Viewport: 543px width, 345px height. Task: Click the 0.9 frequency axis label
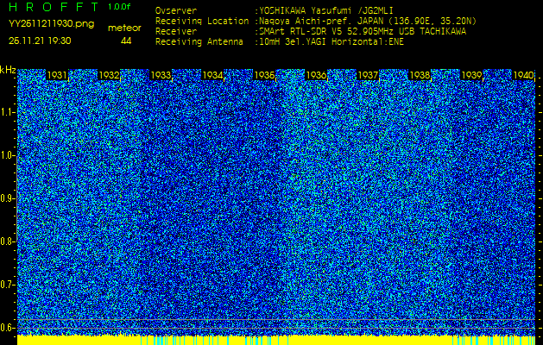pos(5,198)
